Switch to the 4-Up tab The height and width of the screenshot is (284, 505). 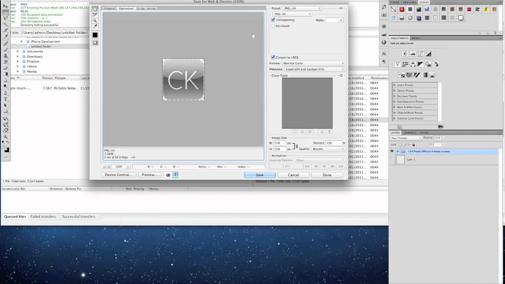(151, 8)
